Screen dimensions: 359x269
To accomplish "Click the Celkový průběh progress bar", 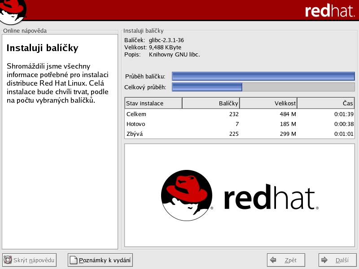I will click(263, 87).
